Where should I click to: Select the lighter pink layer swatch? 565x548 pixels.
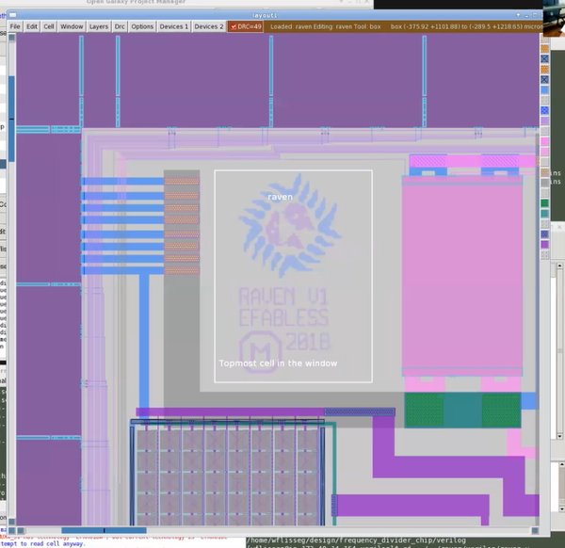[x=544, y=152]
